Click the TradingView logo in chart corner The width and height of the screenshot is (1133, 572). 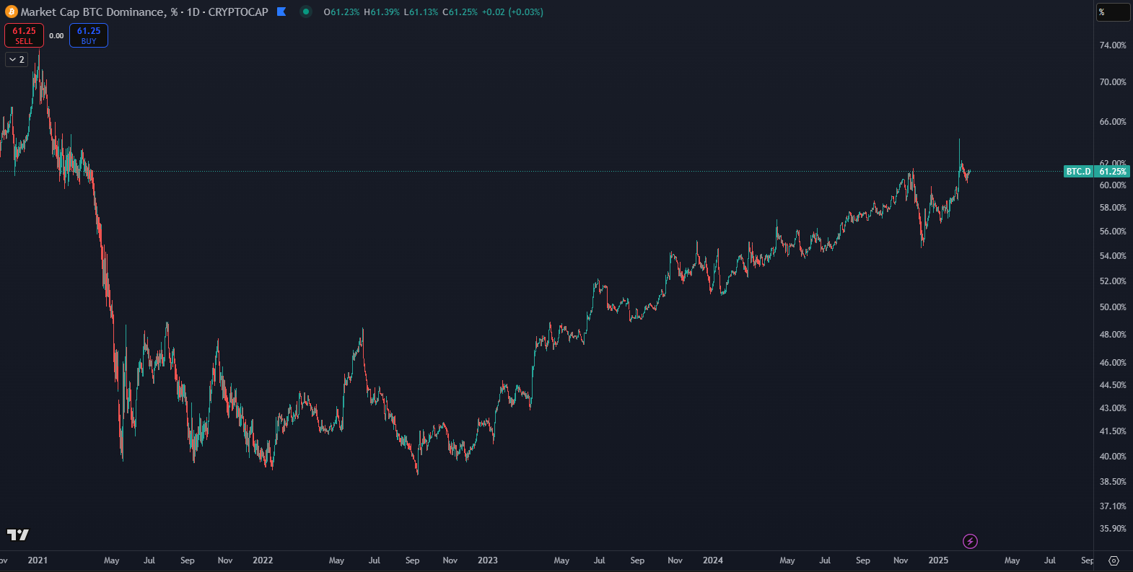(x=18, y=534)
